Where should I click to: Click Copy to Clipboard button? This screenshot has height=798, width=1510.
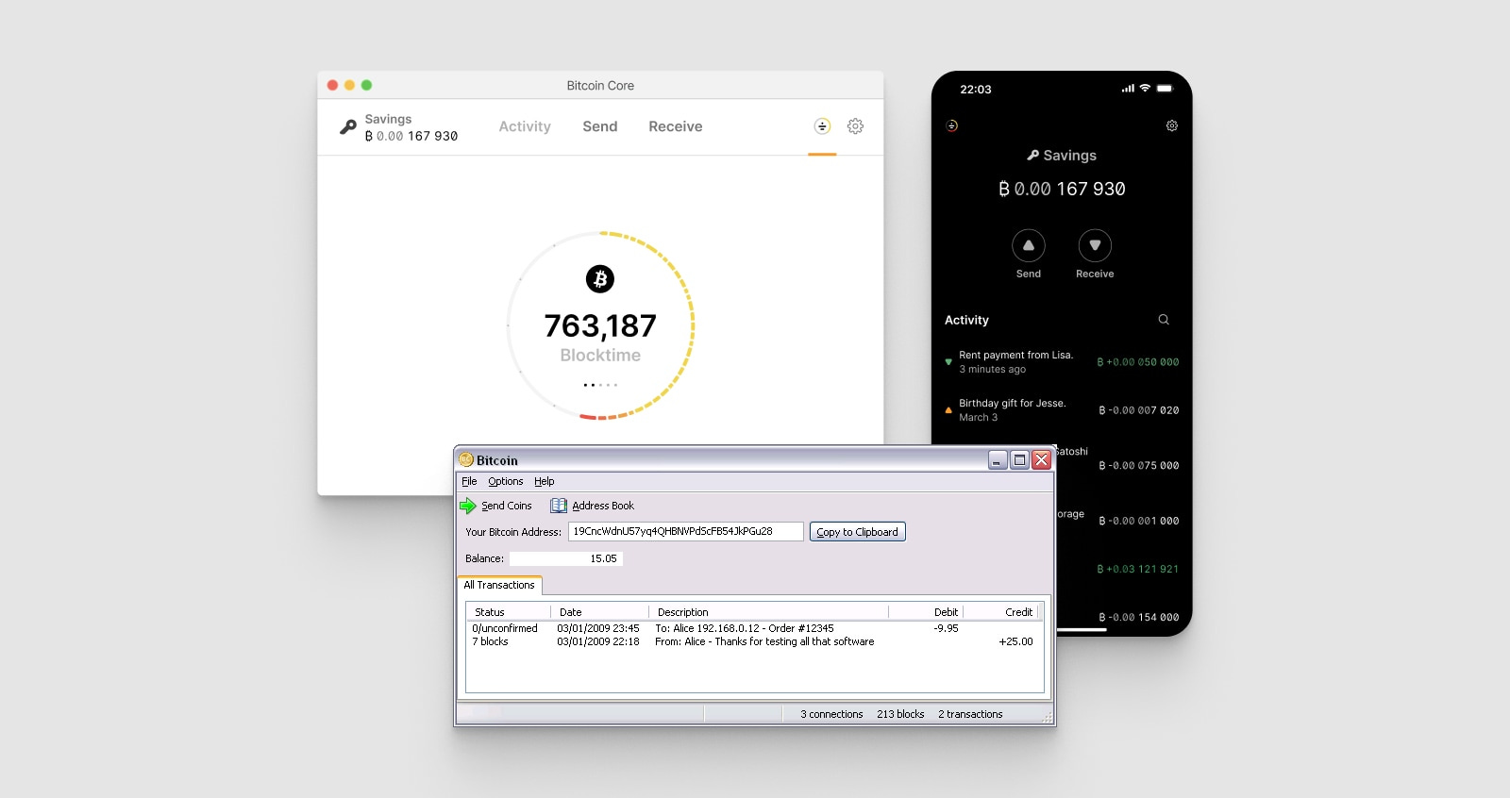coord(857,532)
